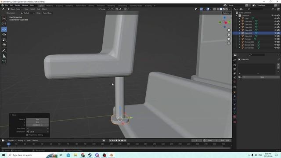Viewport: 281px width, 158px height.
Task: Open the Render menu
Action: click(18, 5)
